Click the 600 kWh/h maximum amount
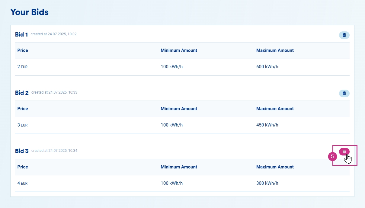 pyautogui.click(x=267, y=67)
